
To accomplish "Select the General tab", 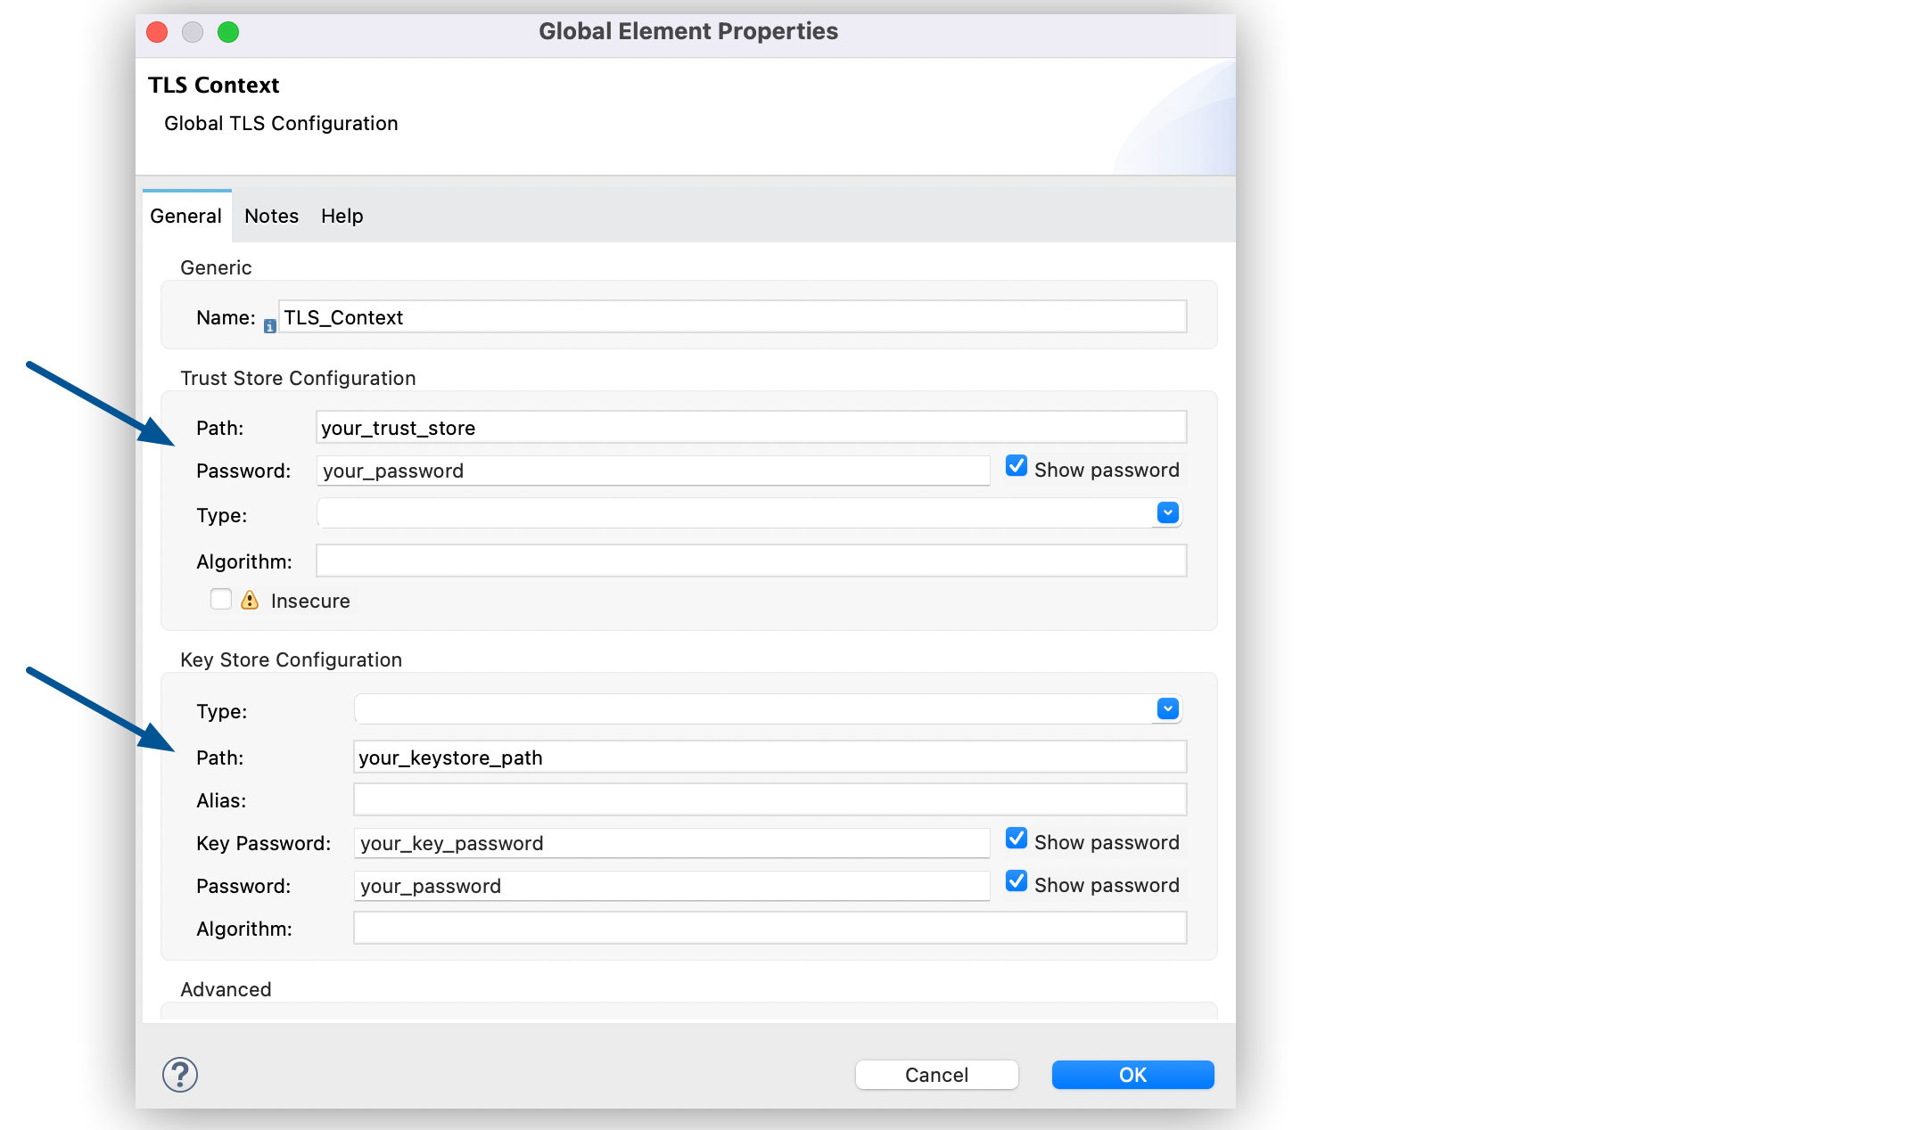I will (x=185, y=216).
